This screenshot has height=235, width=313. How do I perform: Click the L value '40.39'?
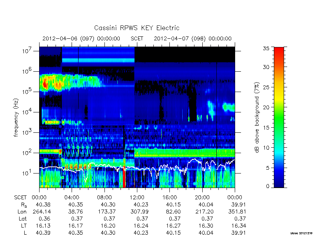[x=43, y=233]
